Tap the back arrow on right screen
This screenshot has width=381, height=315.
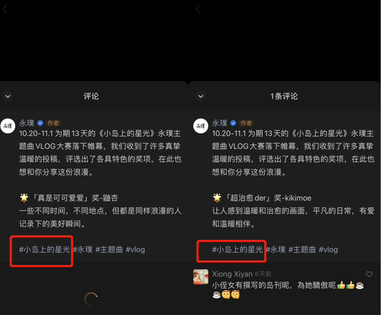[198, 10]
